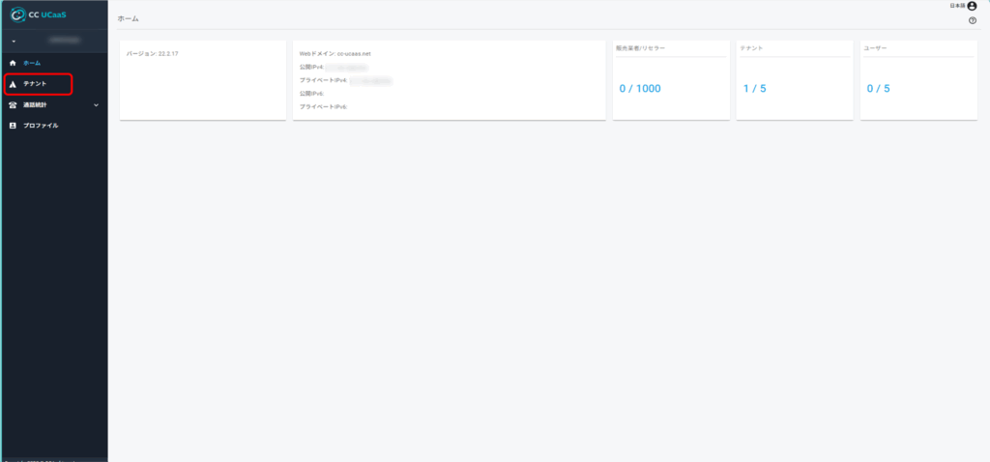Open help via the question mark icon

[972, 20]
